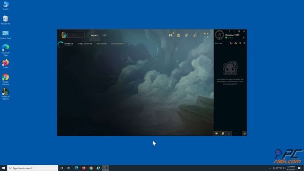Open the chat bubble icon at bottom

pyautogui.click(x=217, y=133)
